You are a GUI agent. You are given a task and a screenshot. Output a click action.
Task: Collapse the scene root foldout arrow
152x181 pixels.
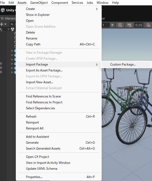point(8,29)
